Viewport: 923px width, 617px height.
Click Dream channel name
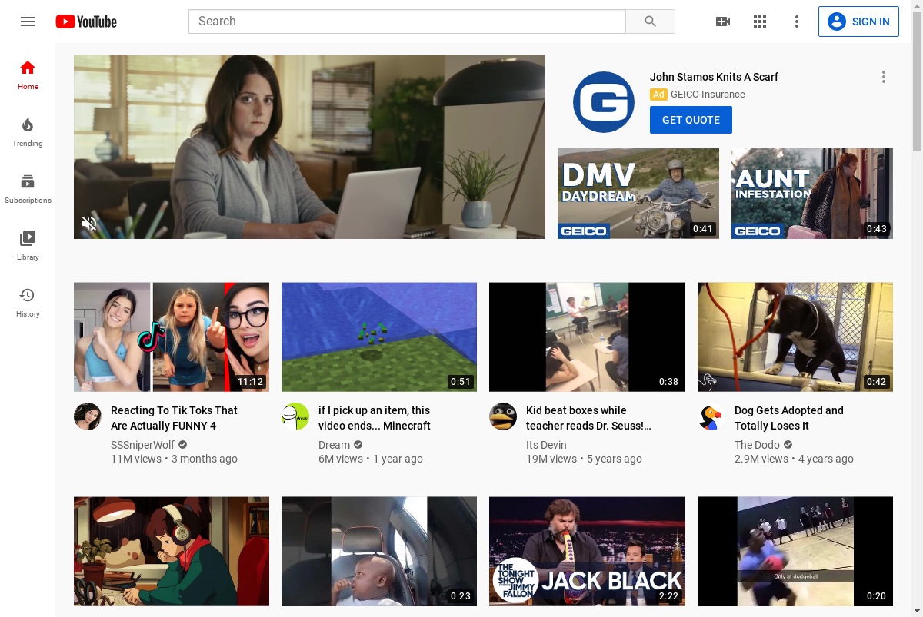tap(334, 445)
